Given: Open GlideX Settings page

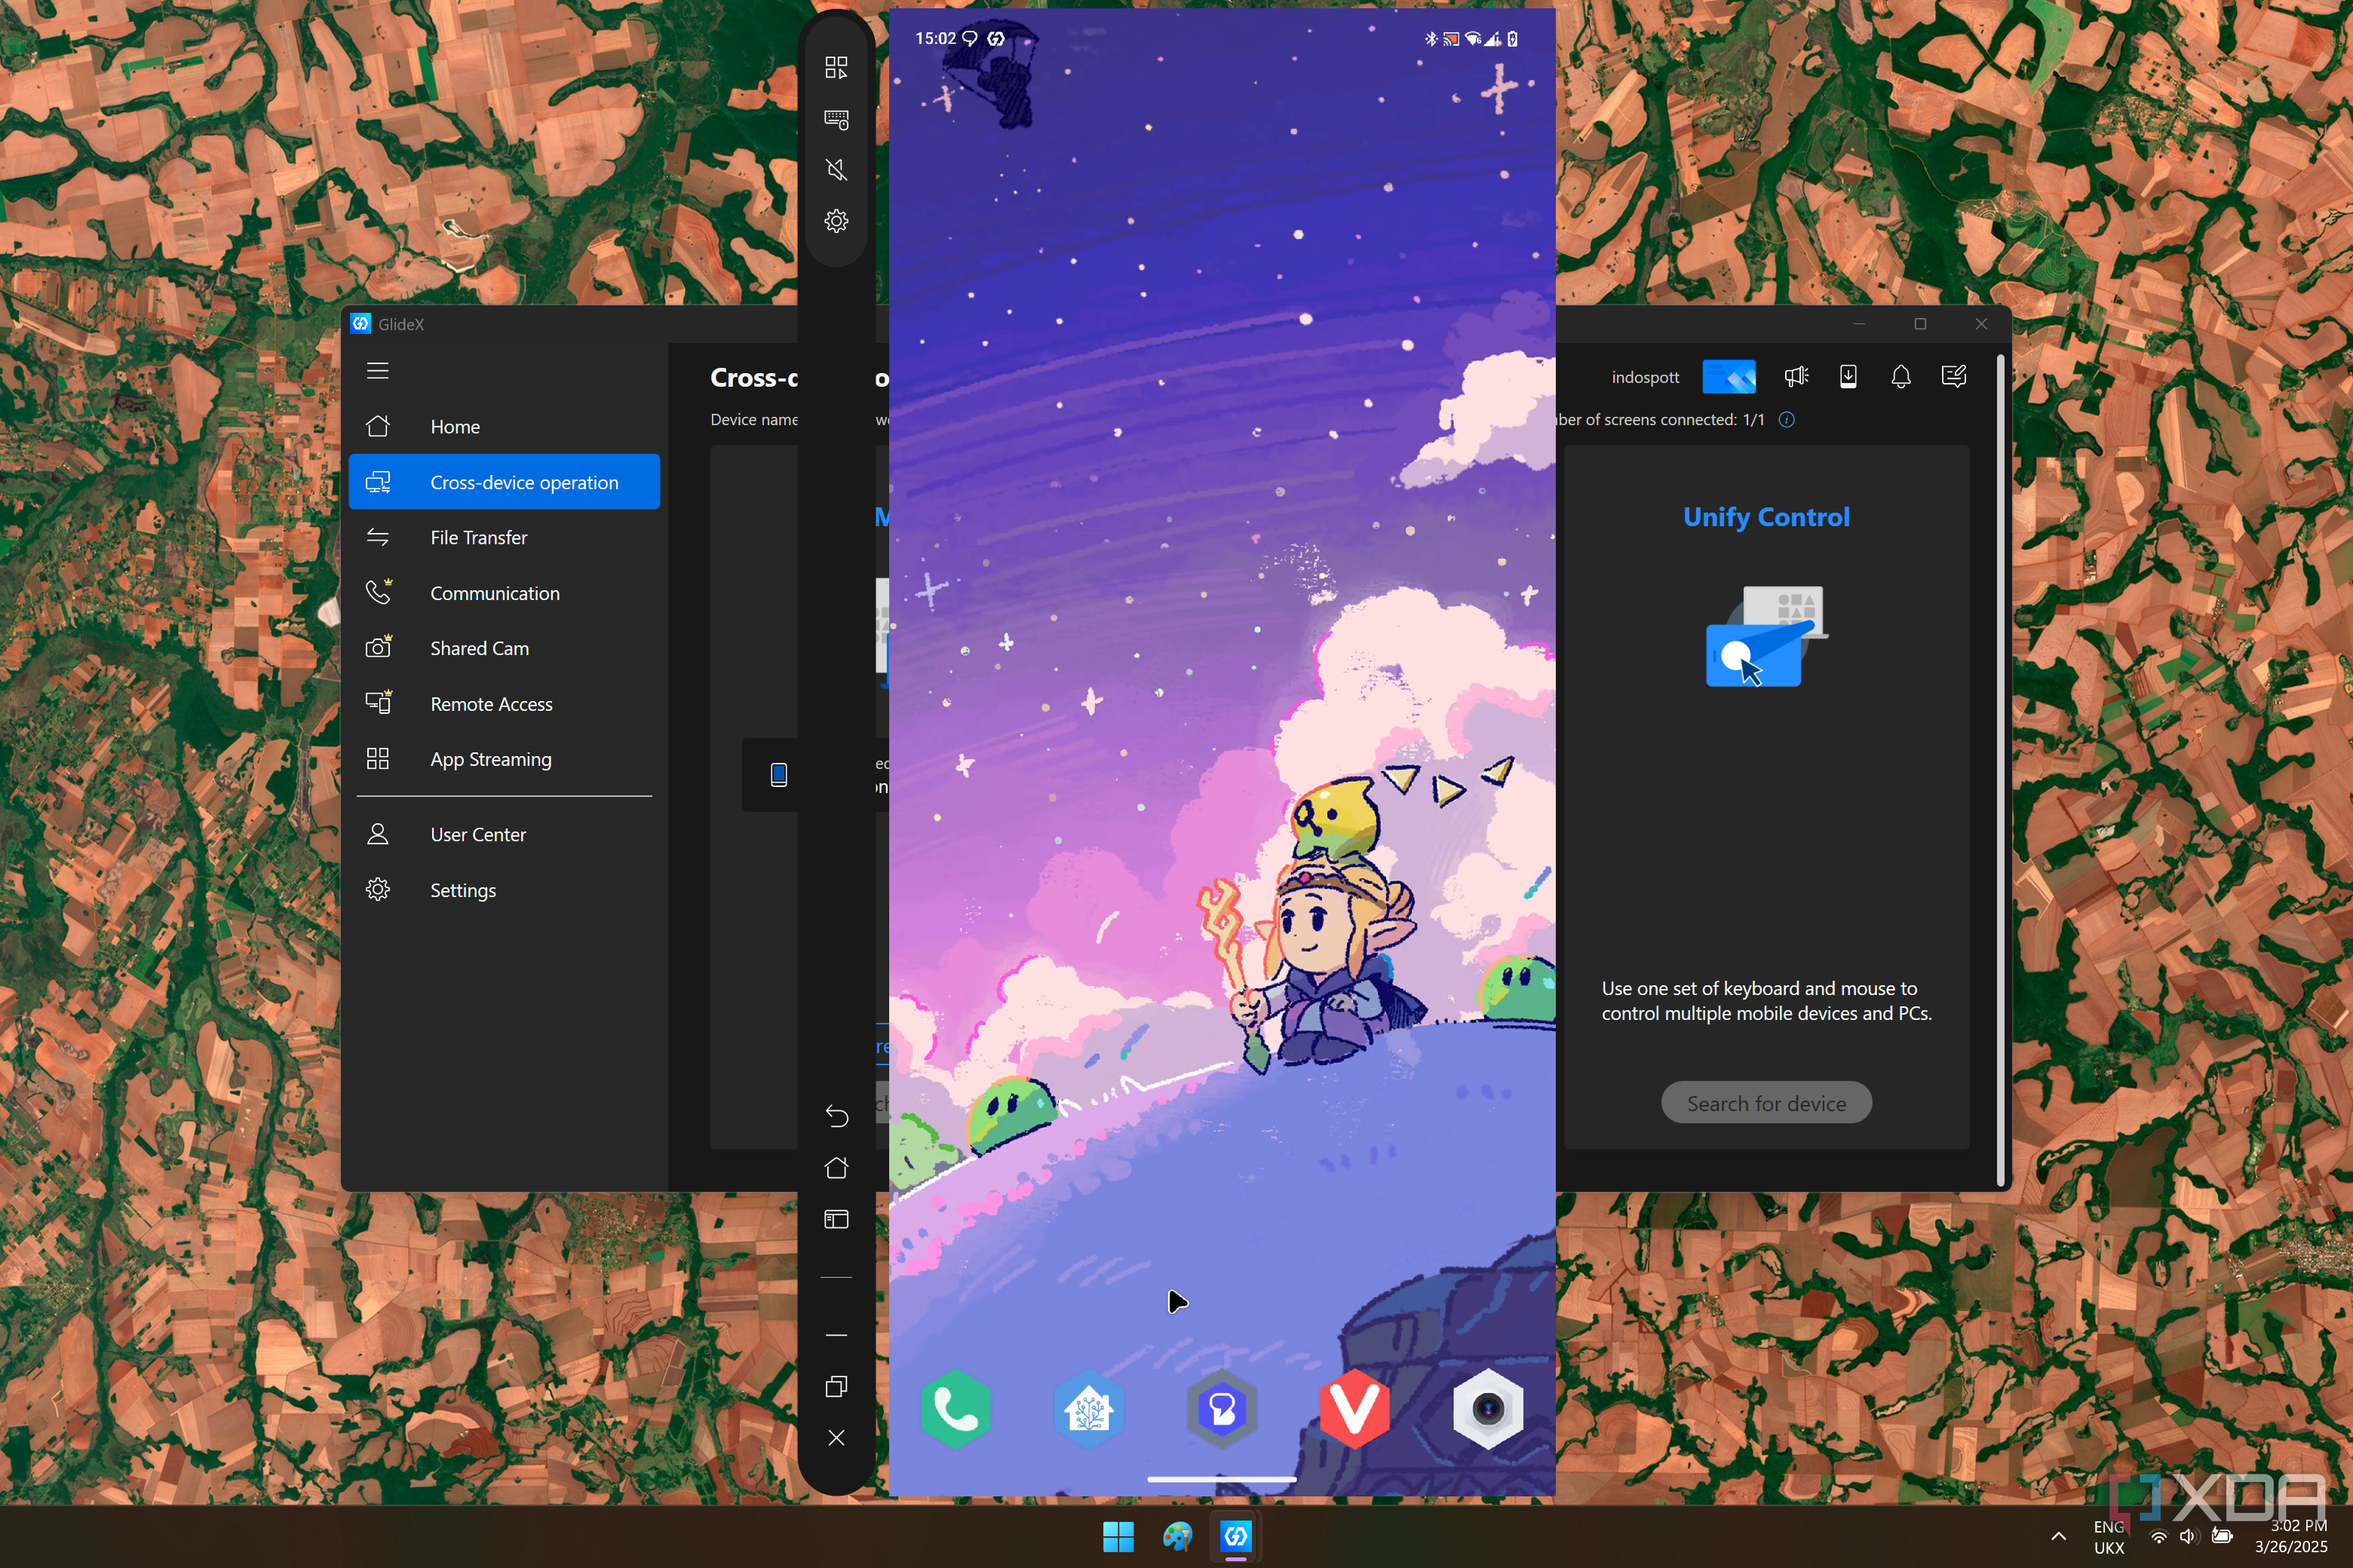Looking at the screenshot, I should tap(505, 890).
